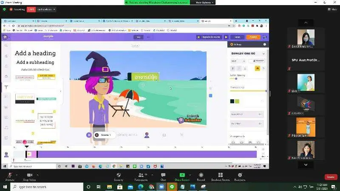Screen dimensions: 340x191
Task: Start recording with the Record icon
Action: (201, 175)
